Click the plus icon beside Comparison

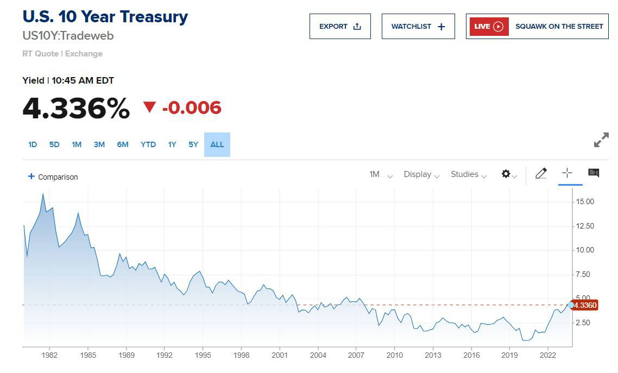point(31,176)
